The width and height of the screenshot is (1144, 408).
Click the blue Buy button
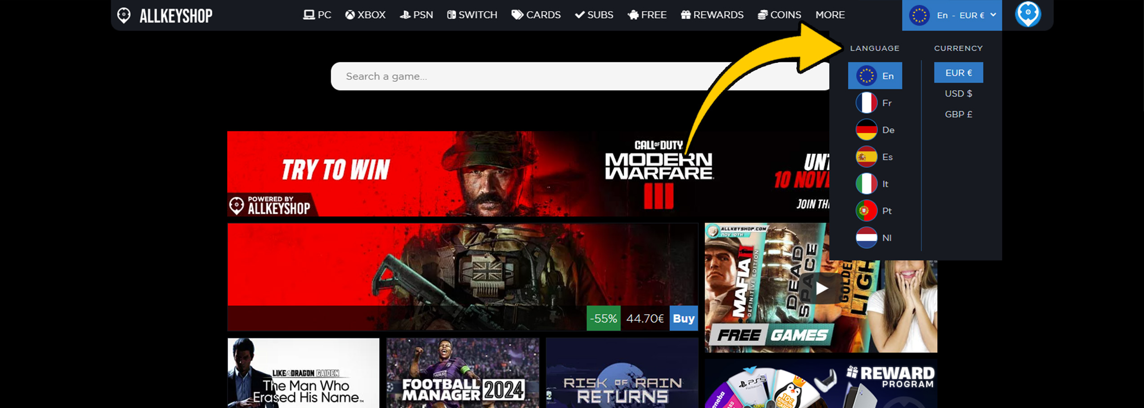tap(683, 318)
